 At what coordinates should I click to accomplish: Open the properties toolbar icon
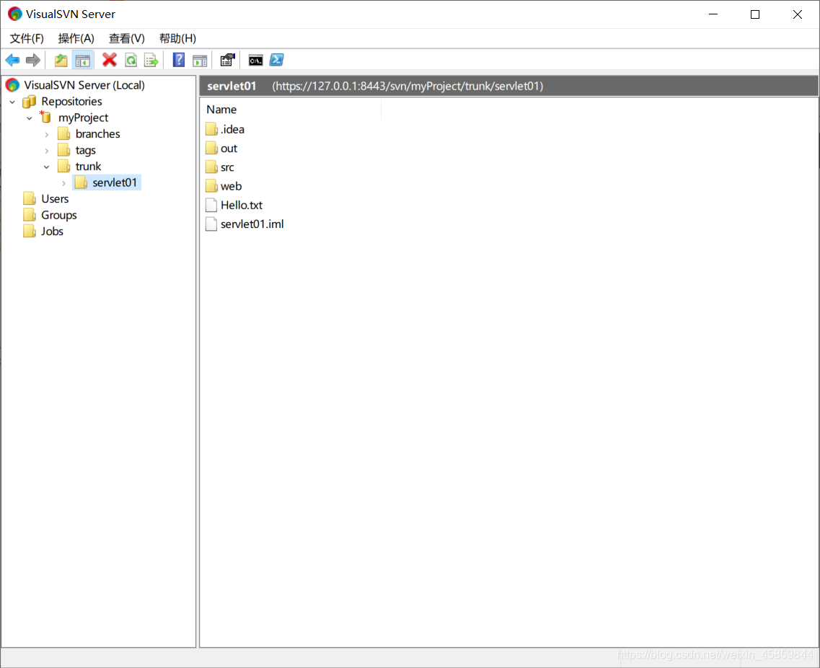coord(227,60)
